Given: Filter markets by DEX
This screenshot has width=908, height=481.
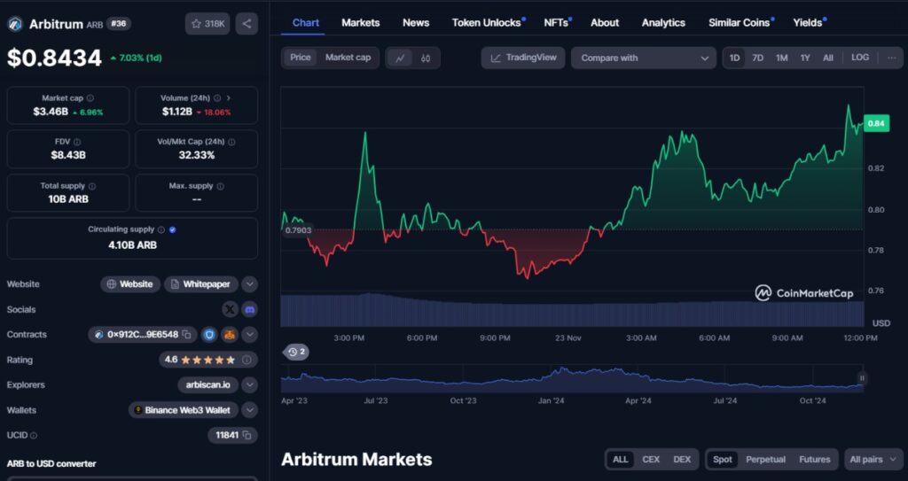Looking at the screenshot, I should 682,460.
